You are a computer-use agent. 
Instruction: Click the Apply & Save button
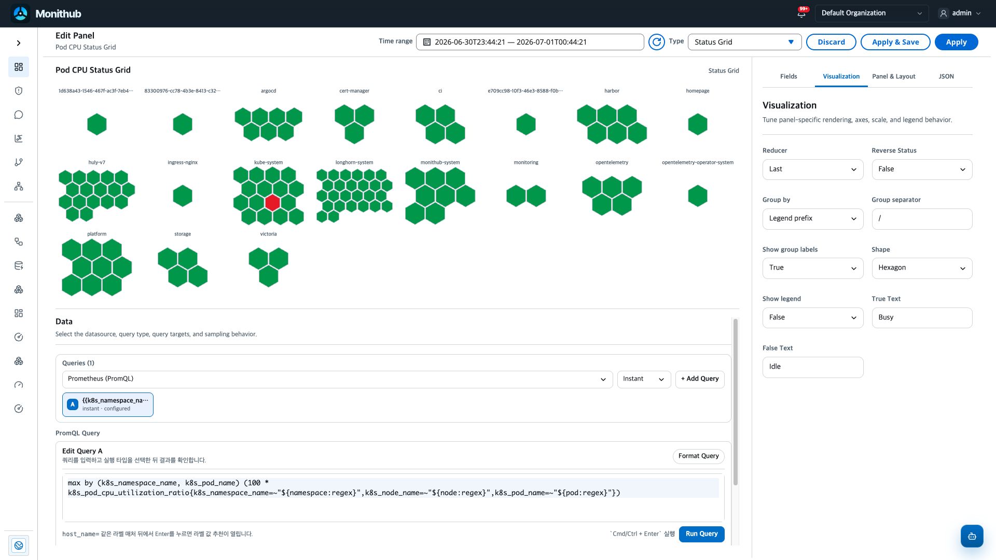click(x=895, y=42)
